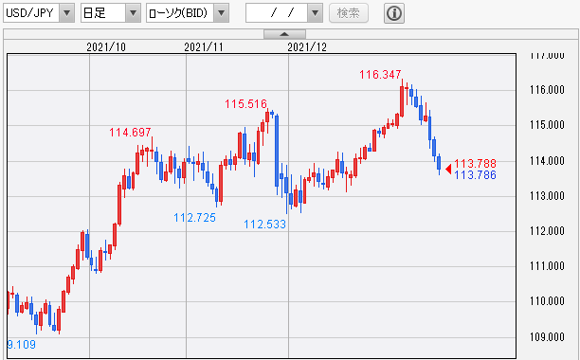The height and width of the screenshot is (360, 580).
Task: Click the 116.000 price axis label
Action: point(547,90)
